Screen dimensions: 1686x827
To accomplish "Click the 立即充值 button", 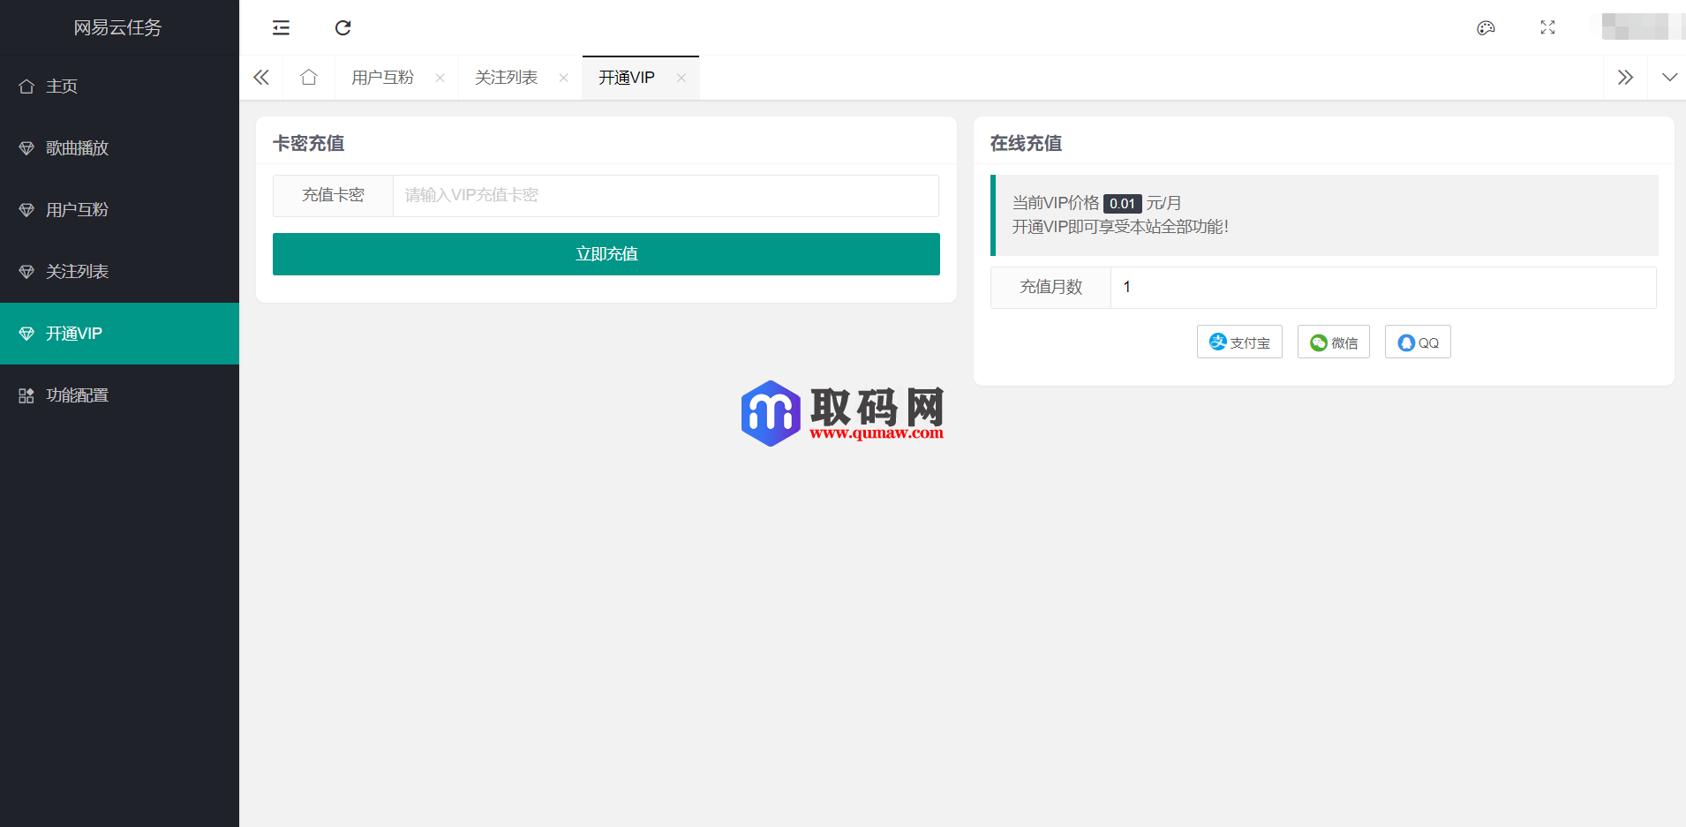I will [x=606, y=254].
